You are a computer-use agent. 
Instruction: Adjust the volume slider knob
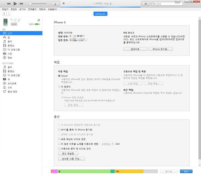click(x=30, y=4)
